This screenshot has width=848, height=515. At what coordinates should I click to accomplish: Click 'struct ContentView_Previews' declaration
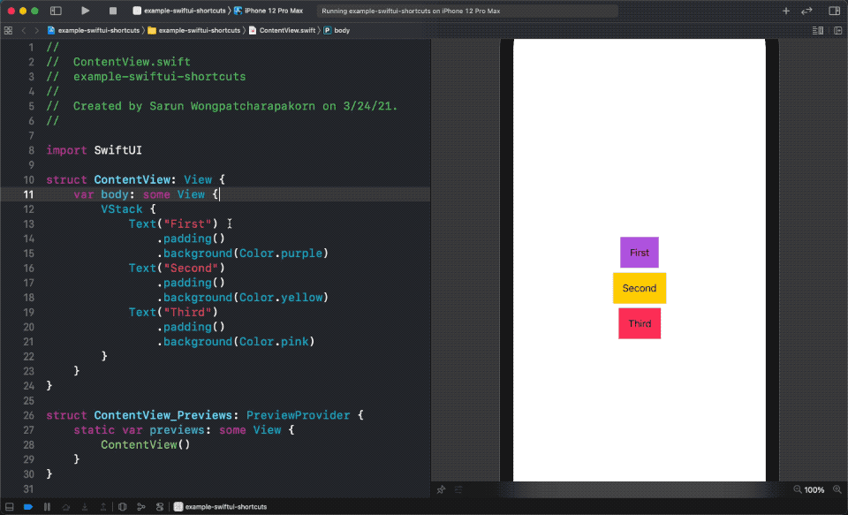tap(204, 415)
